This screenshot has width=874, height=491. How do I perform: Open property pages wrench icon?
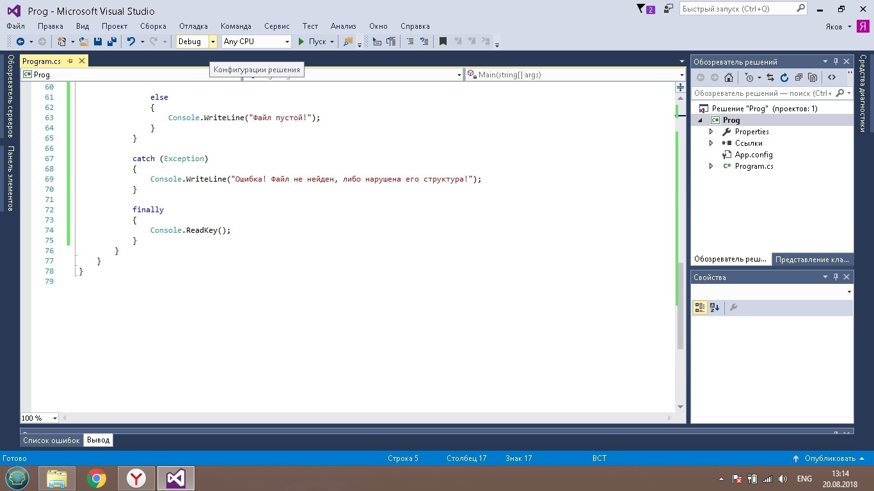tap(734, 308)
